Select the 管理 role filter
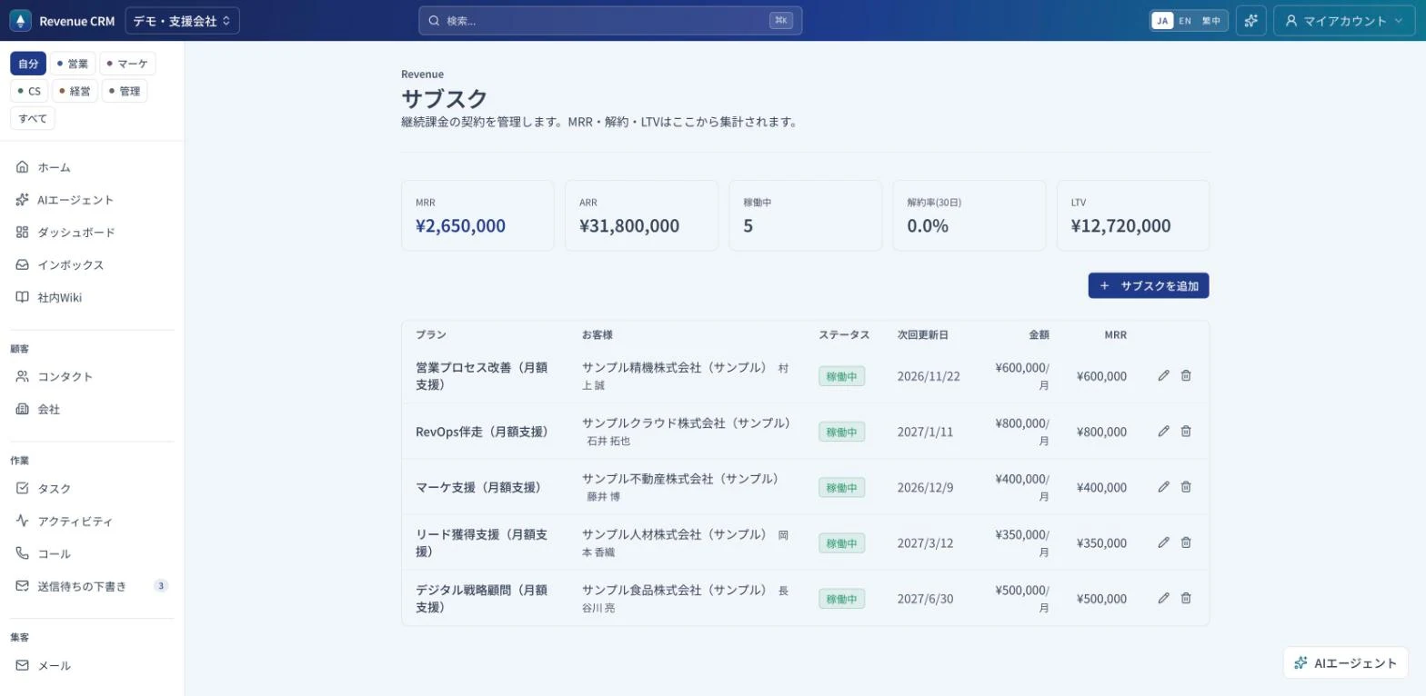Viewport: 1426px width, 696px height. pos(125,91)
